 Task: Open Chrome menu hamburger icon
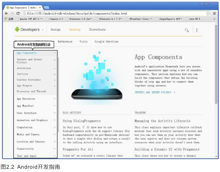click(214, 13)
